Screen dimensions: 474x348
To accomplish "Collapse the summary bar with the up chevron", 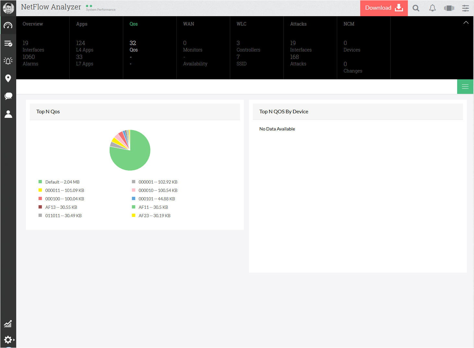I will 466,23.
